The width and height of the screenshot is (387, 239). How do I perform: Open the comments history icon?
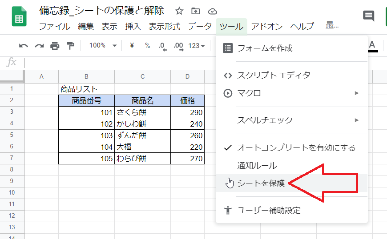pos(368,16)
